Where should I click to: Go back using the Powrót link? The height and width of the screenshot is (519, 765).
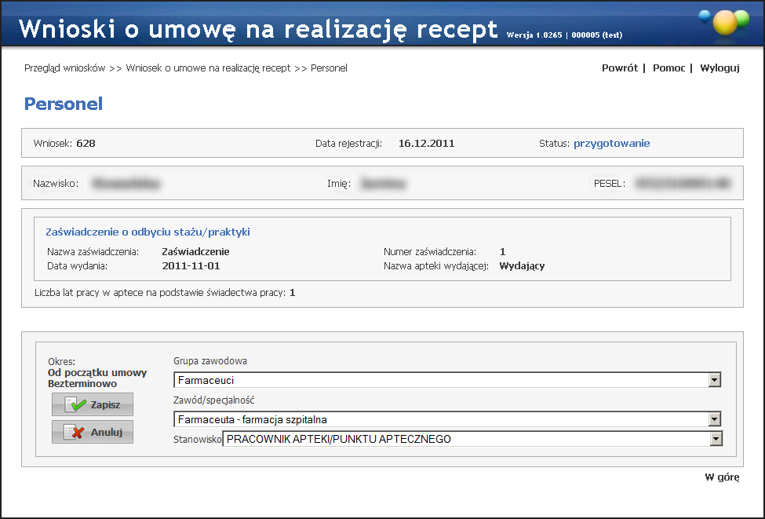[x=619, y=68]
